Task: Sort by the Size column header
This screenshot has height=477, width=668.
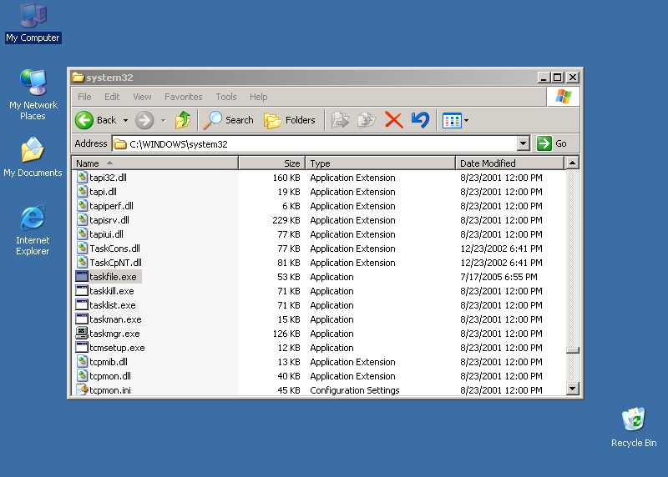Action: (272, 163)
